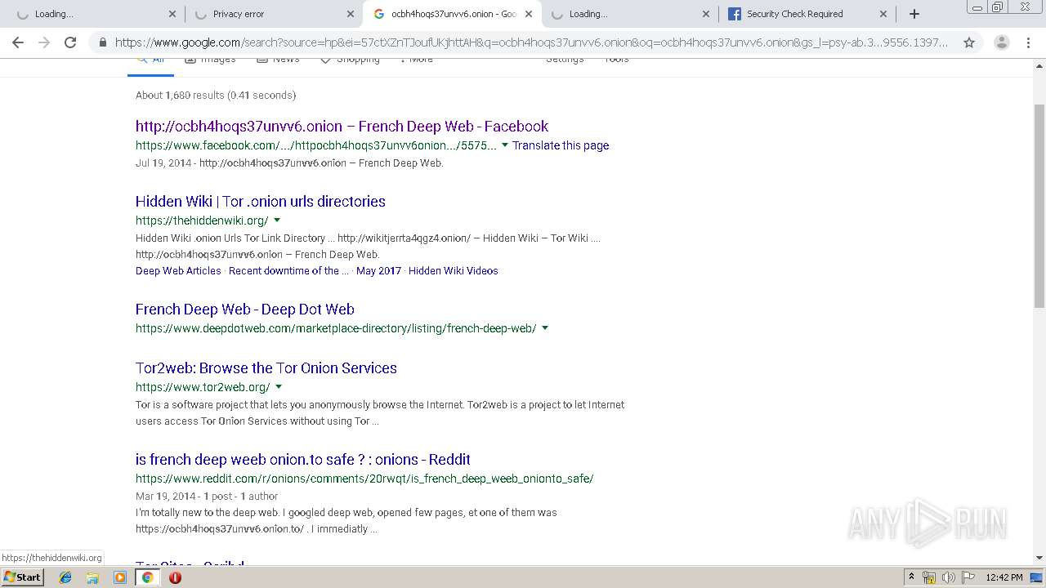
Task: Select the ocbh4hoqs37unvv6.onion Google tab
Action: click(451, 14)
